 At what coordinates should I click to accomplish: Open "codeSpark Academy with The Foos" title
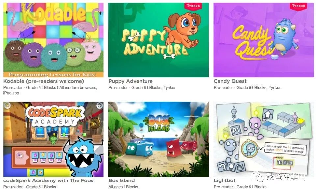coord(48,180)
